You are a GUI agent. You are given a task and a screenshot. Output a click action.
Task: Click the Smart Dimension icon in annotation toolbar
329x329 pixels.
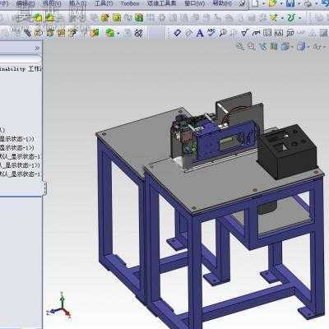pos(178,33)
